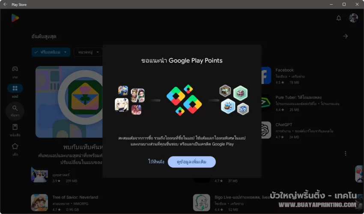The height and width of the screenshot is (214, 364).
Task: Expand the 'หมวดหมู่' category dropdown
Action: point(87,52)
